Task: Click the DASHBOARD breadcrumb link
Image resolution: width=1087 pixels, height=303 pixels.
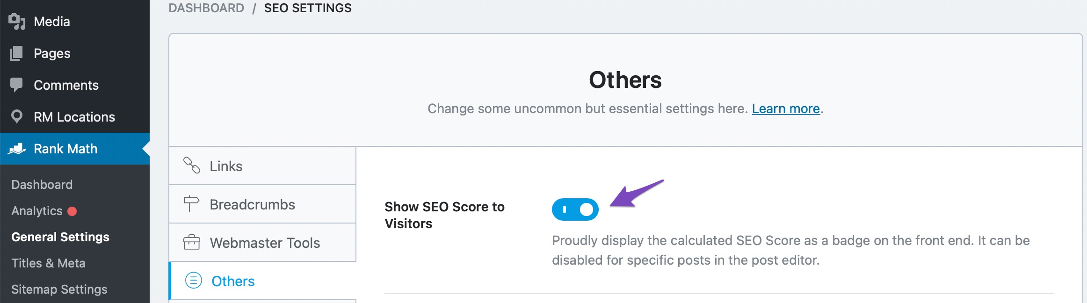Action: point(206,8)
